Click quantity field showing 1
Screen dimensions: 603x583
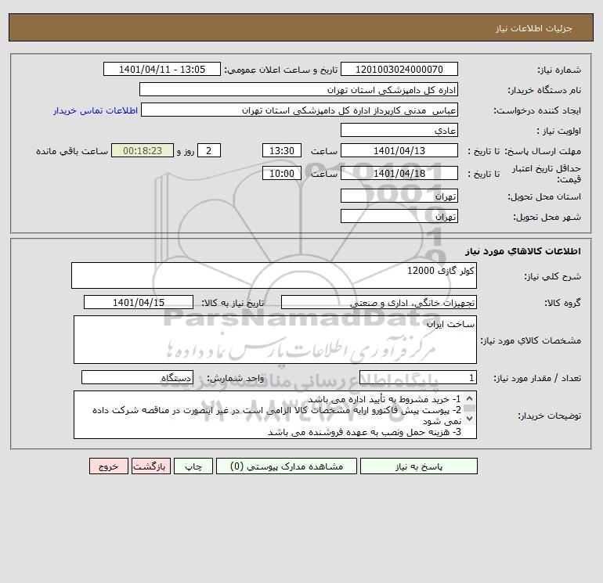click(x=418, y=378)
